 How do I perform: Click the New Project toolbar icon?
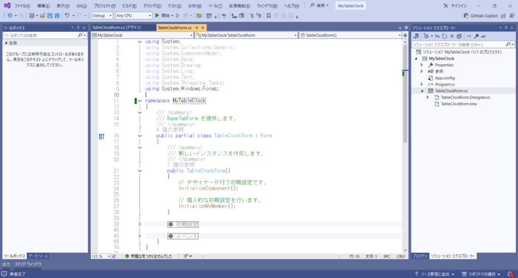coord(32,16)
